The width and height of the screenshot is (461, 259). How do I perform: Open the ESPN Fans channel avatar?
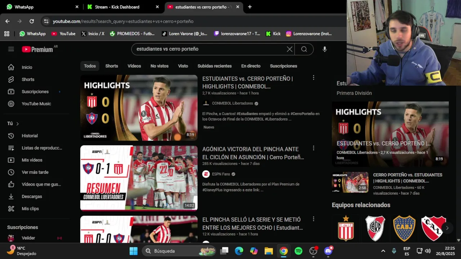pos(206,174)
